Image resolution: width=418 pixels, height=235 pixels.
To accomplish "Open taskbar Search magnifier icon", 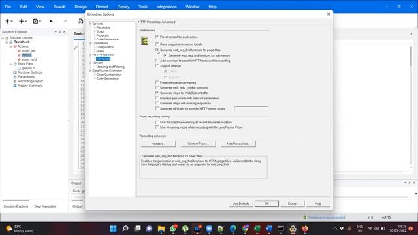I will (125, 228).
